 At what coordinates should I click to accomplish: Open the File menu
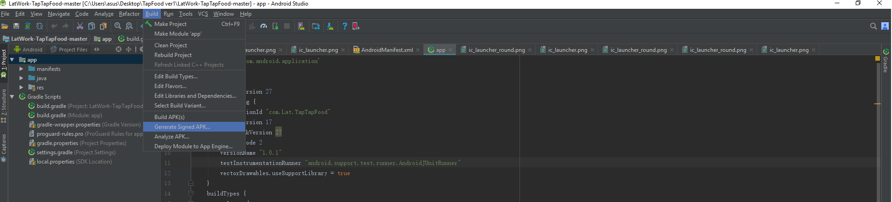pyautogui.click(x=5, y=14)
